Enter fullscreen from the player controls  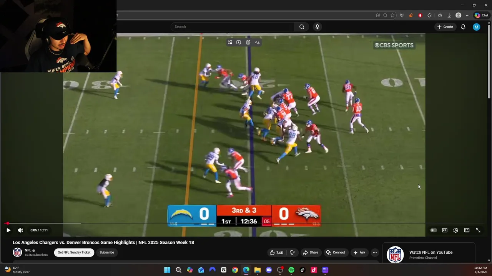[478, 230]
